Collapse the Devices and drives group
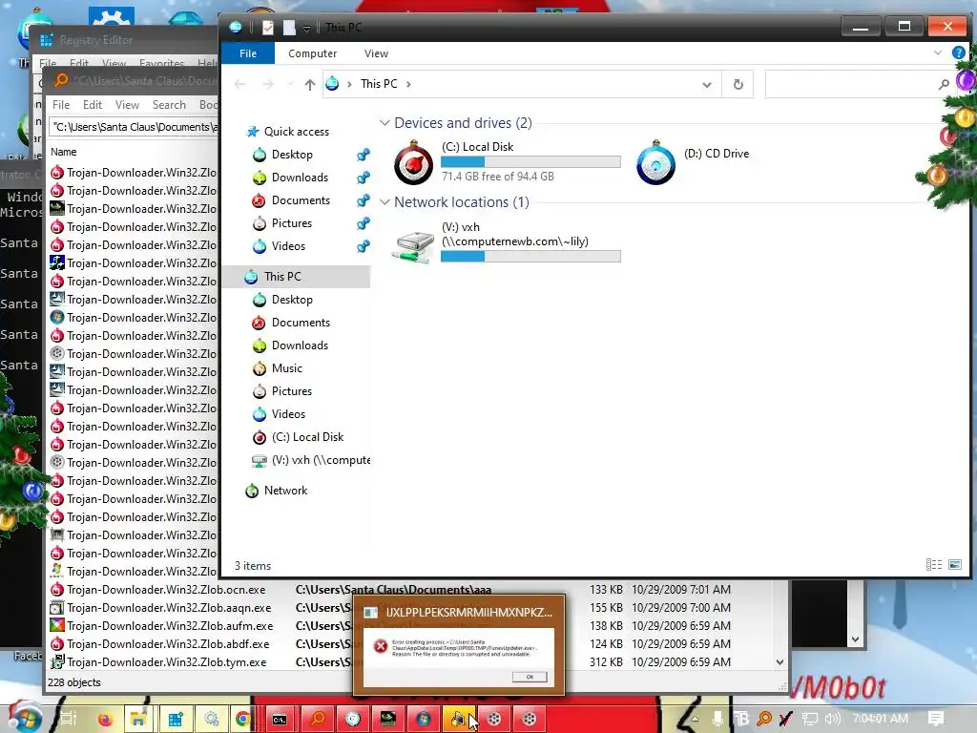 coord(385,123)
